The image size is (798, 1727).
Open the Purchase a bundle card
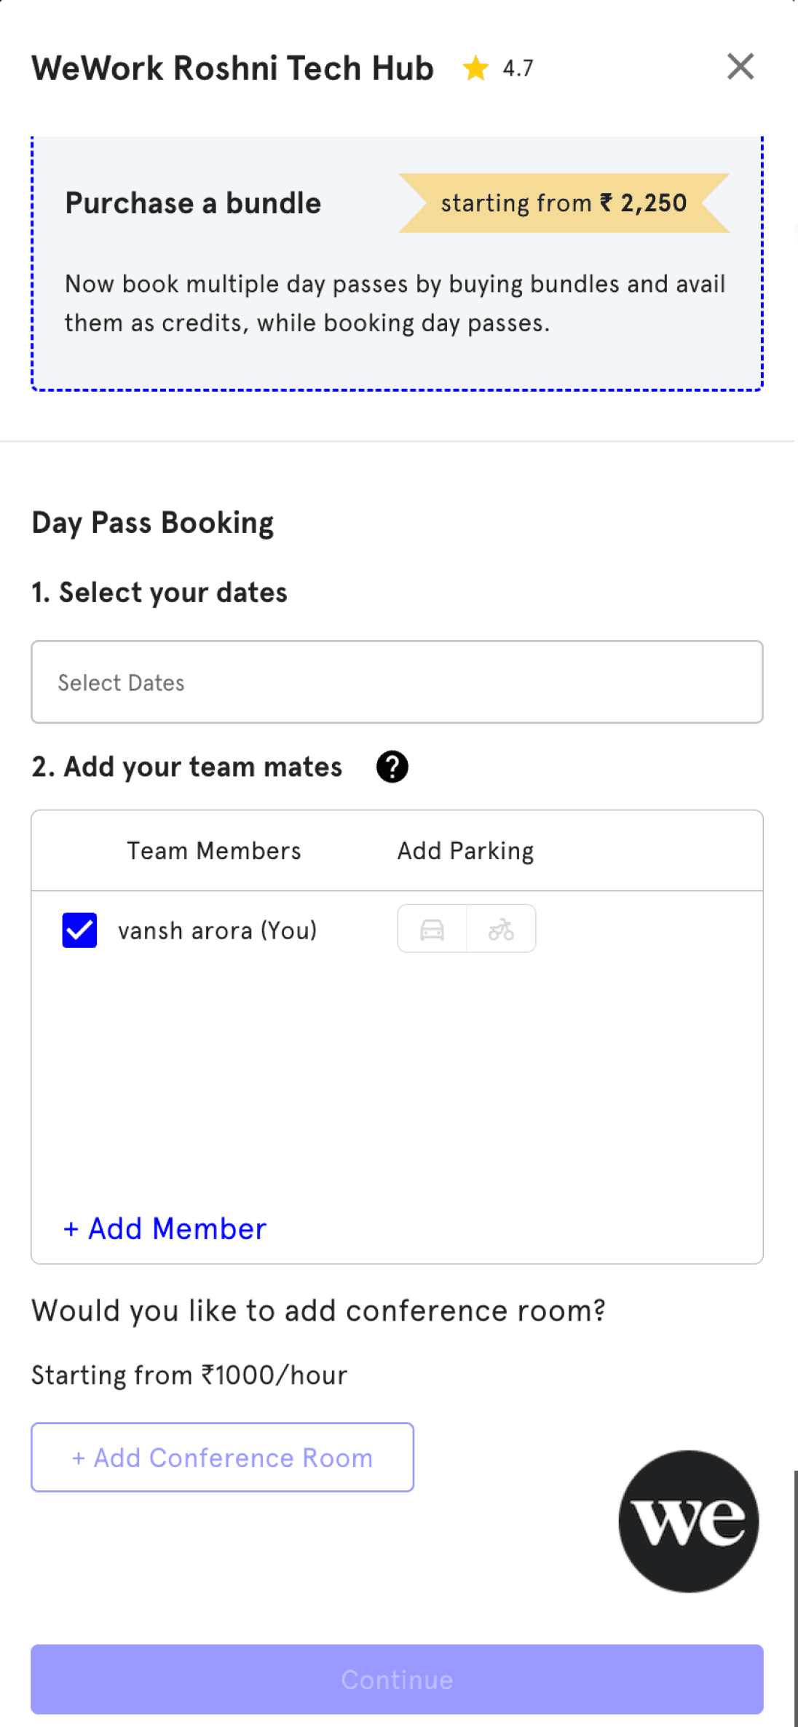[397, 264]
